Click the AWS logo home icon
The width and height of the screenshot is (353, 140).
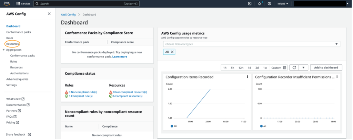(7, 3)
